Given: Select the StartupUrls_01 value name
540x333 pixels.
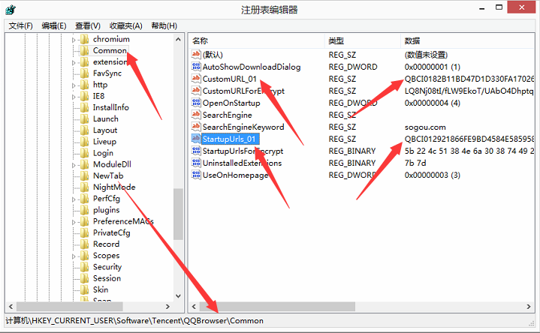Looking at the screenshot, I should (x=229, y=139).
